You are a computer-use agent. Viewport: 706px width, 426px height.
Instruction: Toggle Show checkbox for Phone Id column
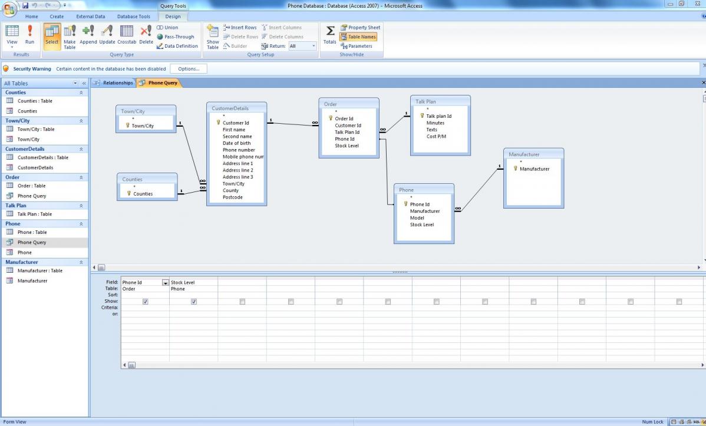point(146,302)
